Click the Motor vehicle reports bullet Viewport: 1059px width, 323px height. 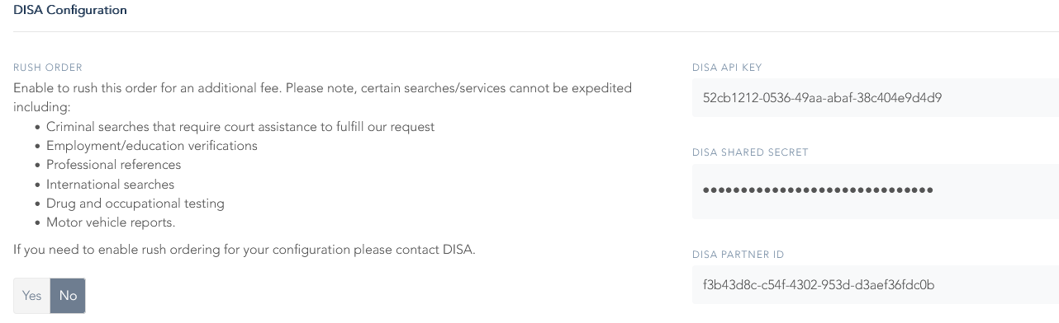click(x=111, y=222)
